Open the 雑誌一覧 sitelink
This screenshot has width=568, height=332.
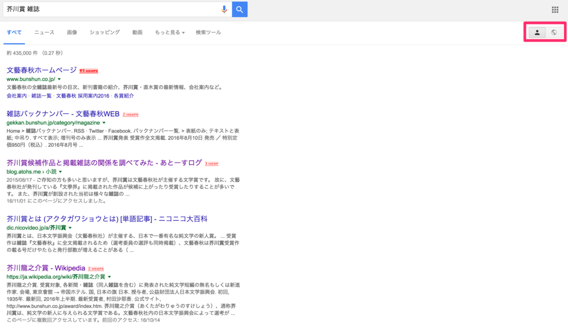coord(41,96)
